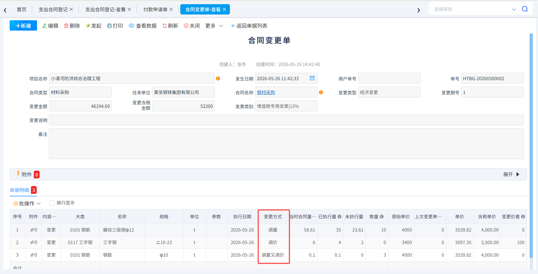Click 查看数据 in the toolbar
The width and height of the screenshot is (538, 274).
click(143, 26)
